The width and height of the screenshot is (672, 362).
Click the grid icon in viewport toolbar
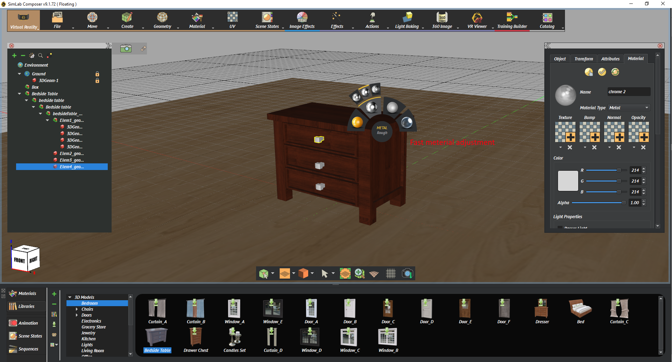tap(391, 274)
